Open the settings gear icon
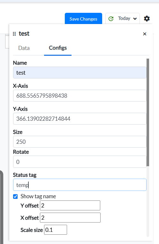The image size is (159, 244). point(147,19)
